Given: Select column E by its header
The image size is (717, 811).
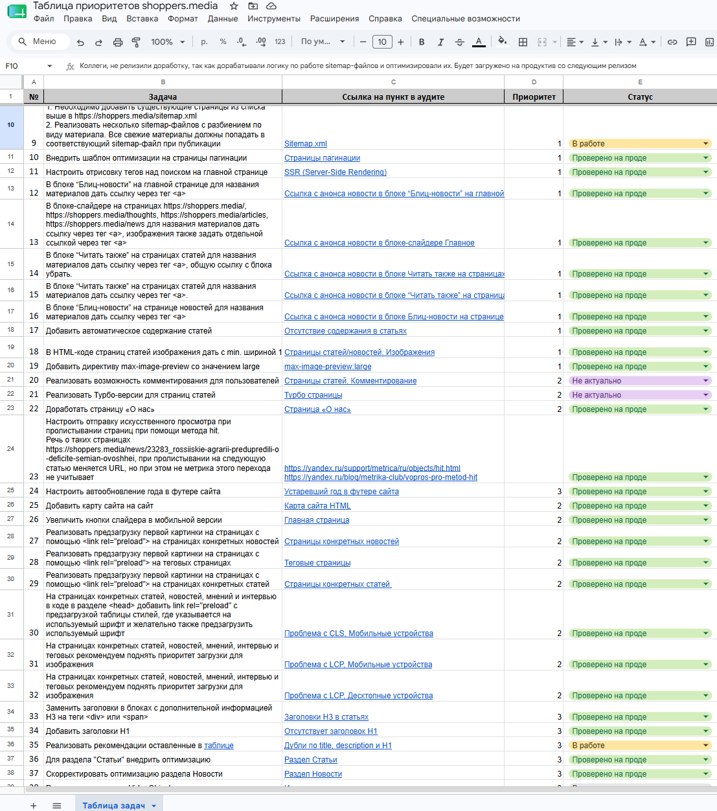Looking at the screenshot, I should (x=640, y=82).
